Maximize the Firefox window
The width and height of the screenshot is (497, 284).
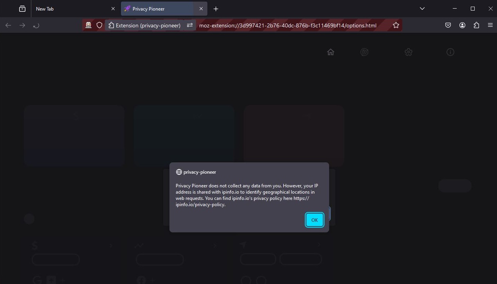pyautogui.click(x=473, y=9)
